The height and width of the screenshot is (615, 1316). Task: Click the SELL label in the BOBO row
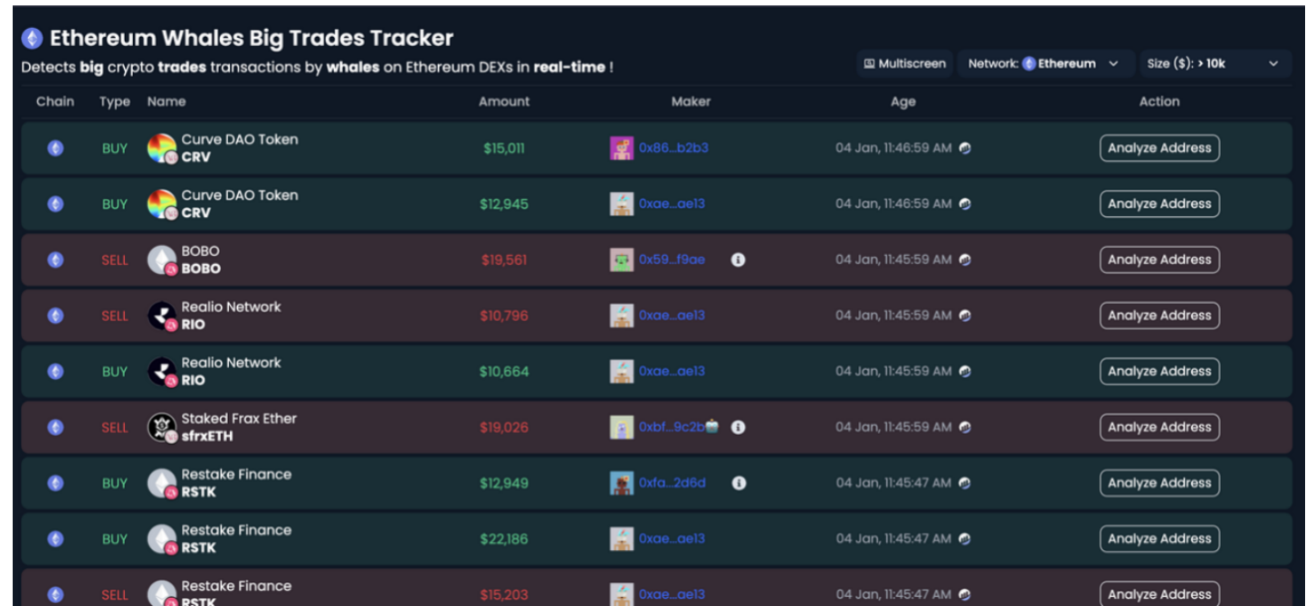click(x=115, y=260)
